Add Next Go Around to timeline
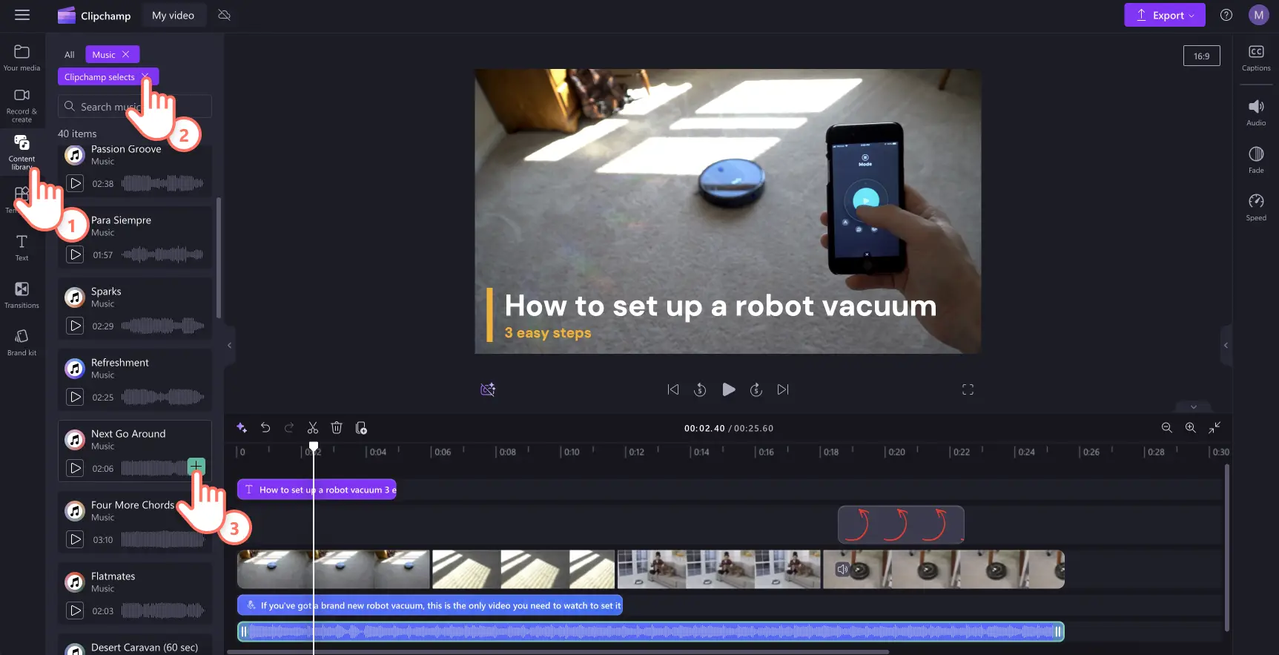The image size is (1279, 655). [196, 466]
